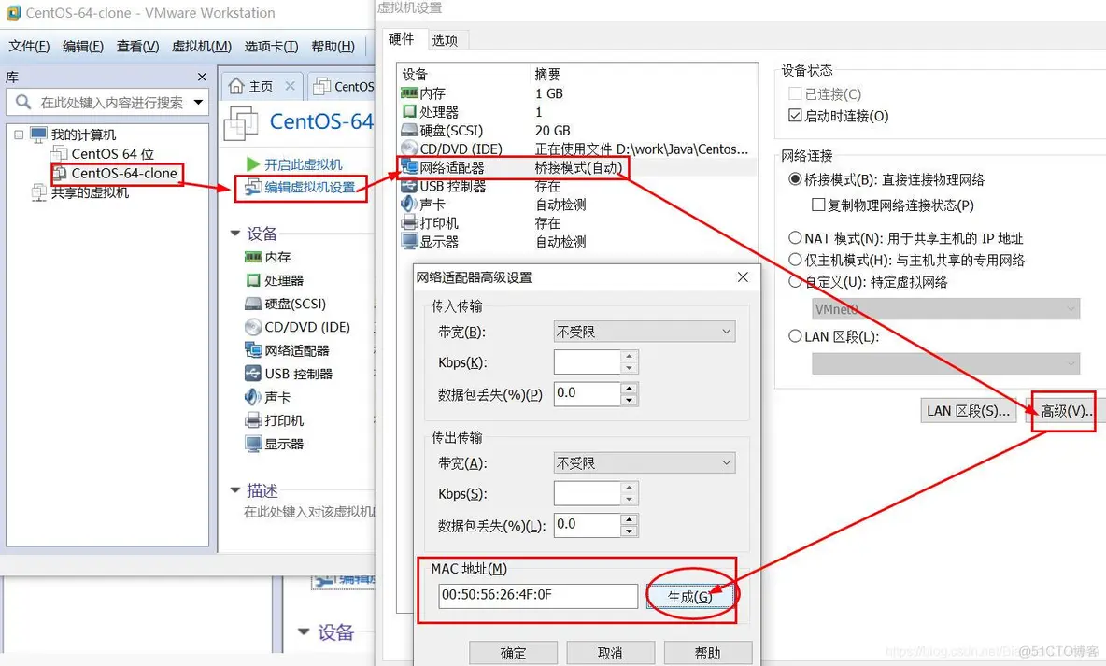Click the LAN 区段(S)... button
This screenshot has height=666, width=1106.
click(x=969, y=411)
